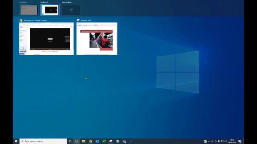257x144 pixels.
Task: Click the Windows Start button
Action: 16,141
